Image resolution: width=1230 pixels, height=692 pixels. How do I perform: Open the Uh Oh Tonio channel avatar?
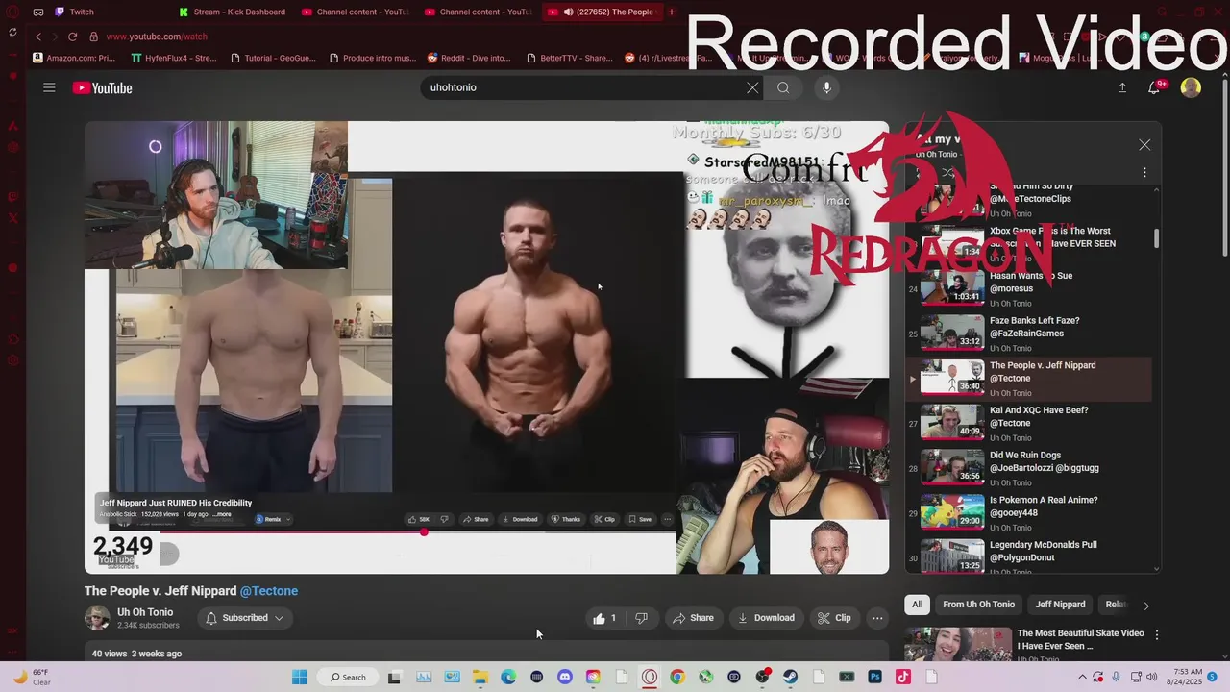97,618
